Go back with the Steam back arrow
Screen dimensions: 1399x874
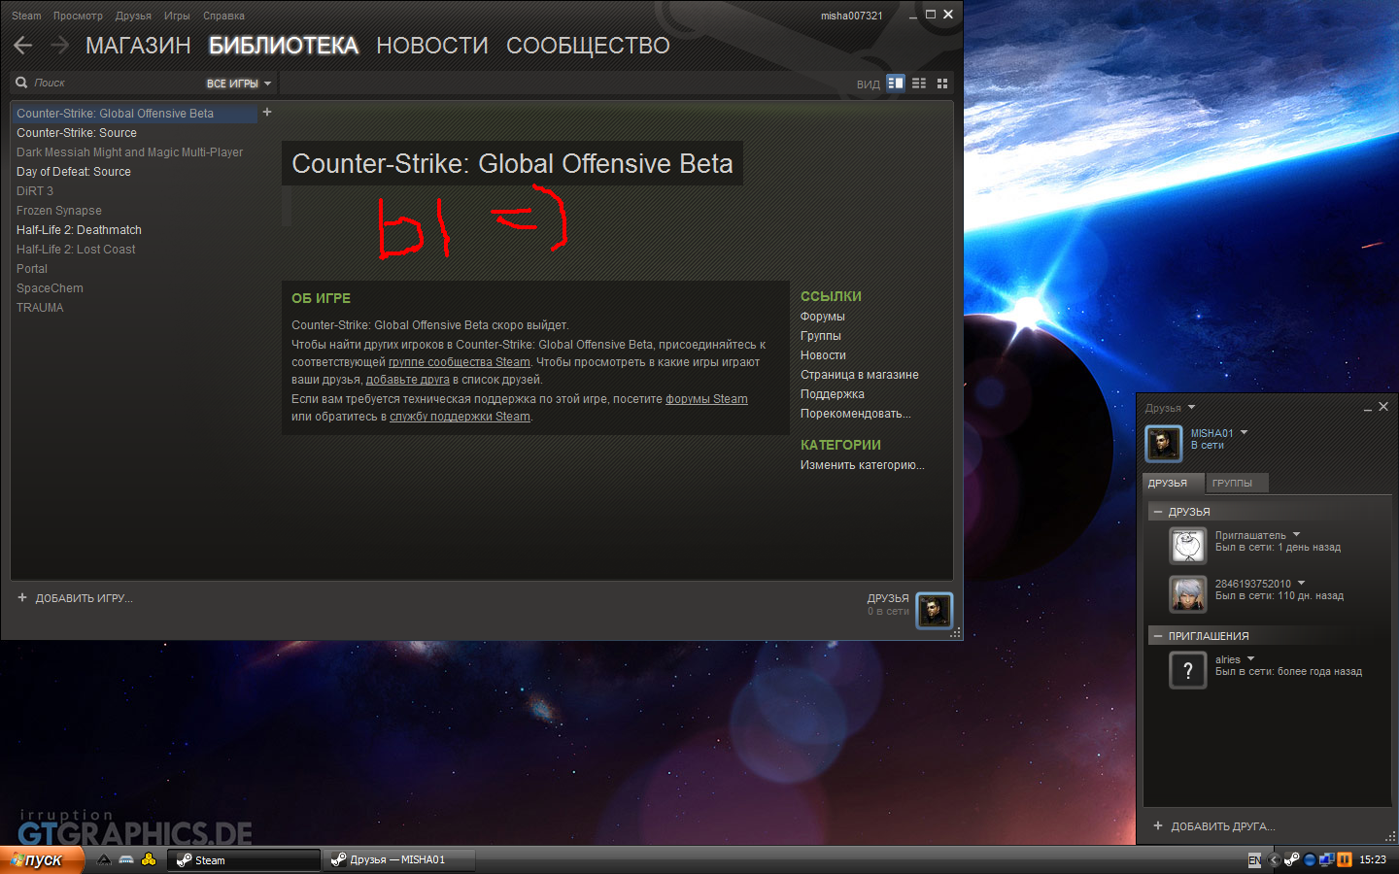tap(23, 45)
